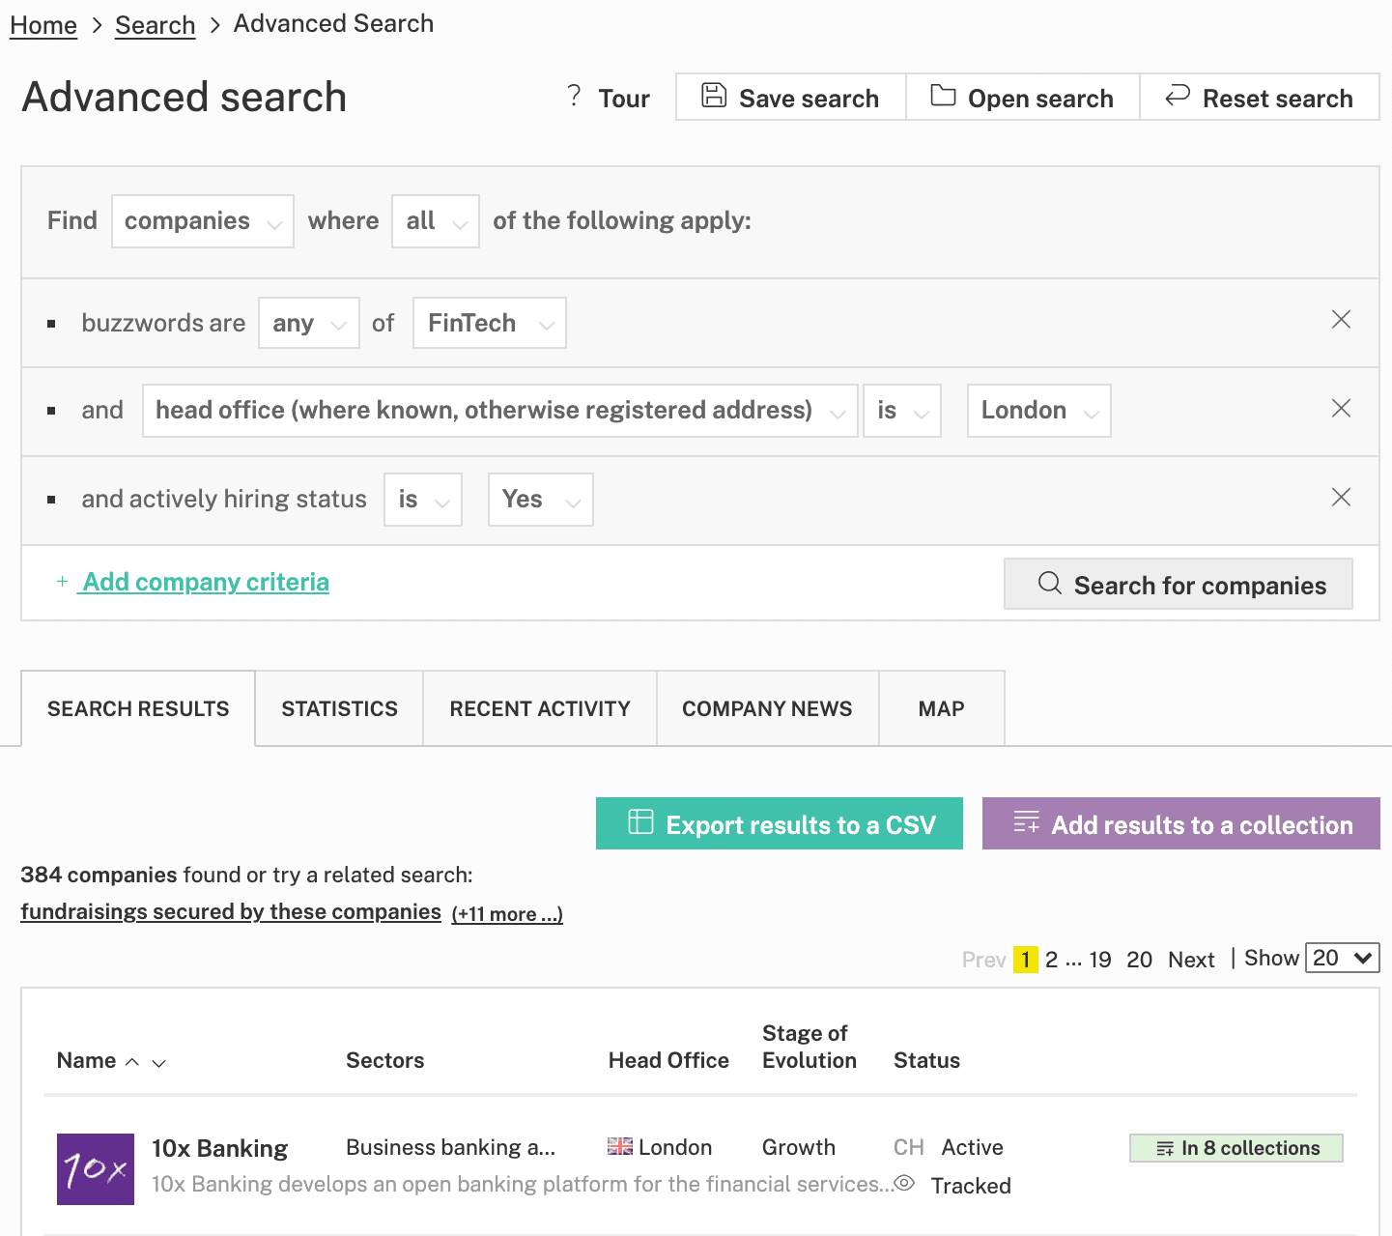Click the Head Office column header

pos(668,1060)
